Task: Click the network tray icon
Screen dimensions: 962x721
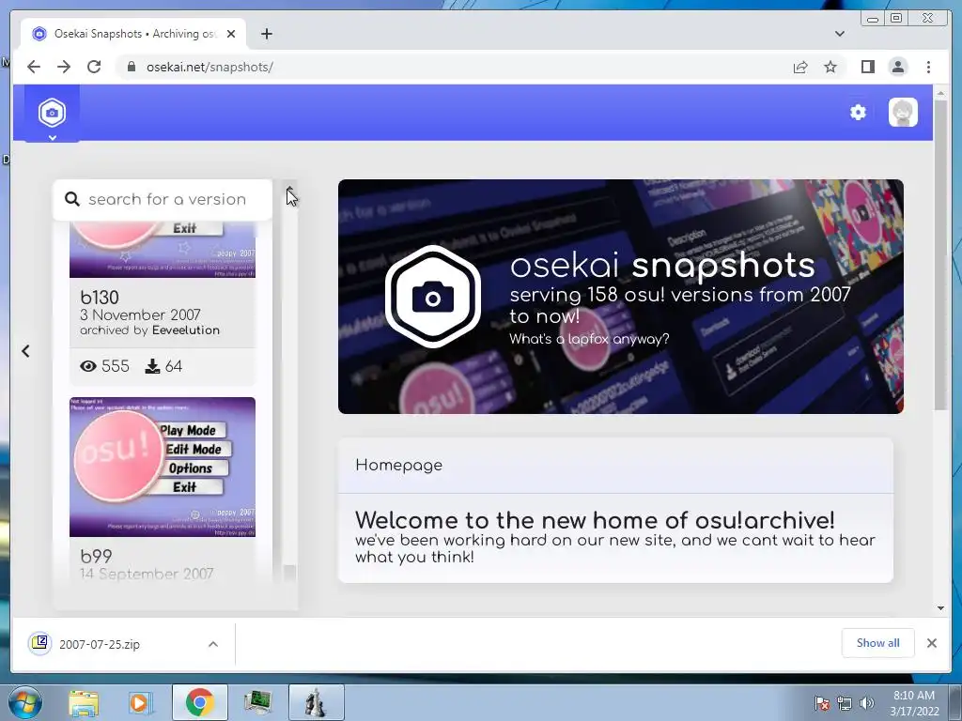Action: pos(845,703)
